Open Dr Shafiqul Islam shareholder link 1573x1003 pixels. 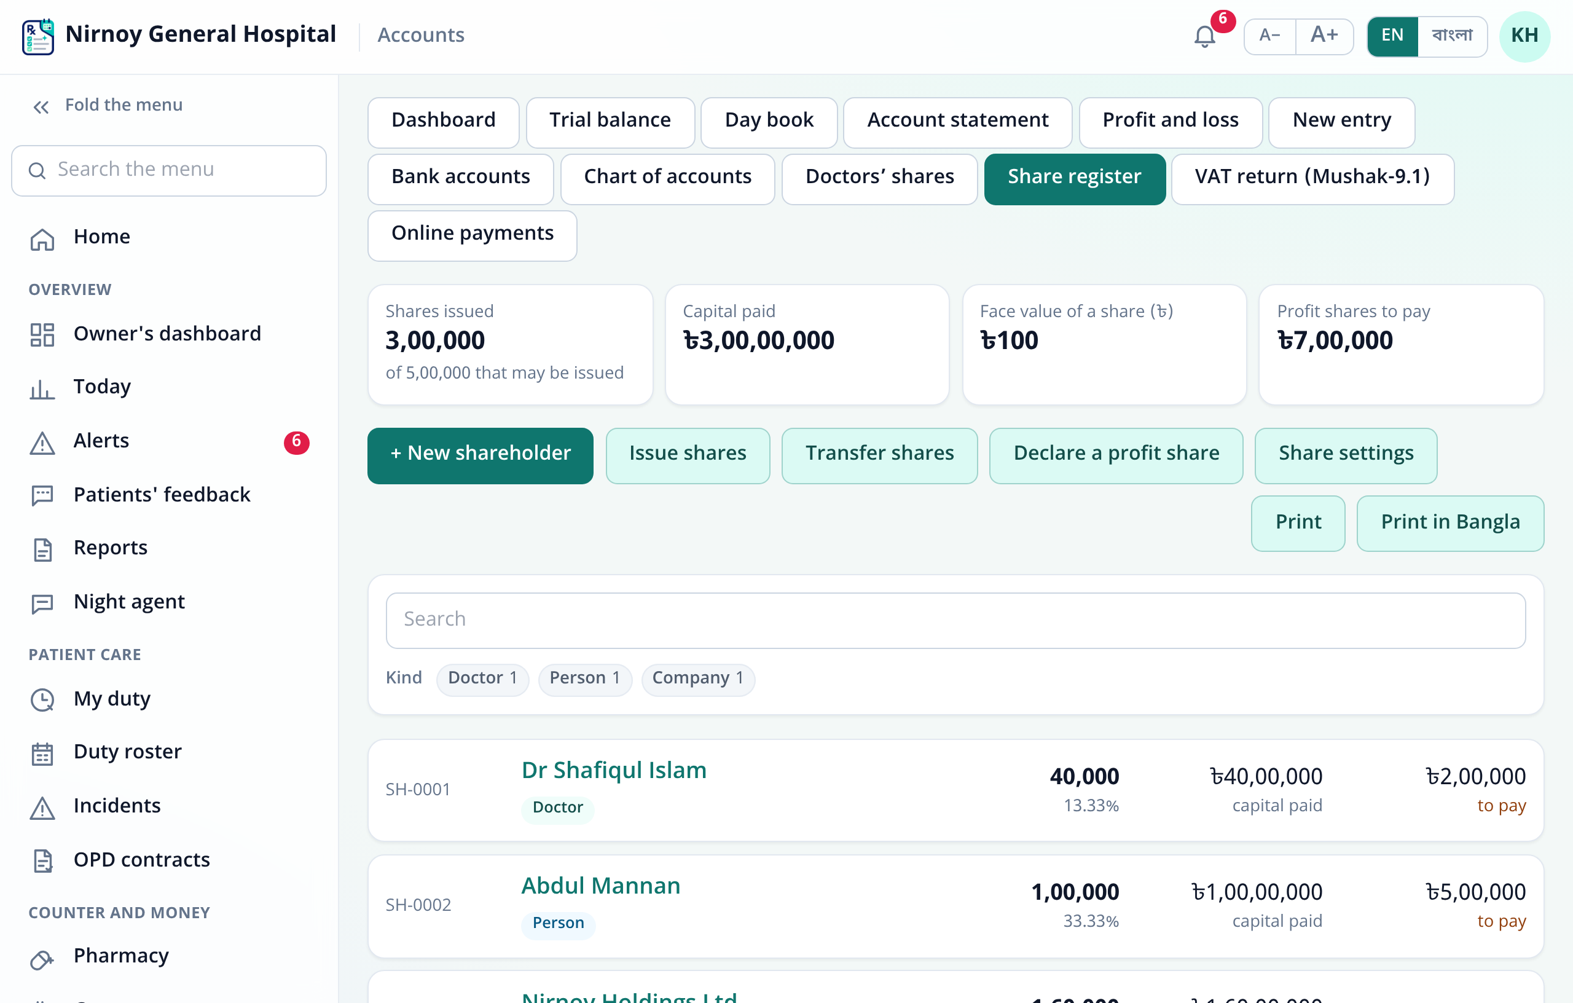click(613, 771)
